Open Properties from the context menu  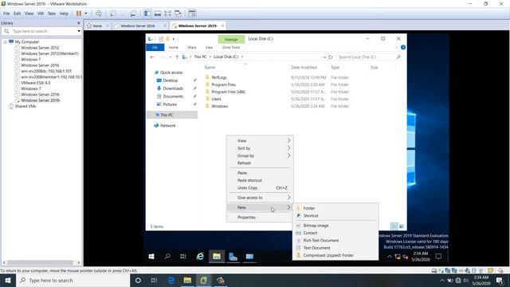[x=260, y=218]
